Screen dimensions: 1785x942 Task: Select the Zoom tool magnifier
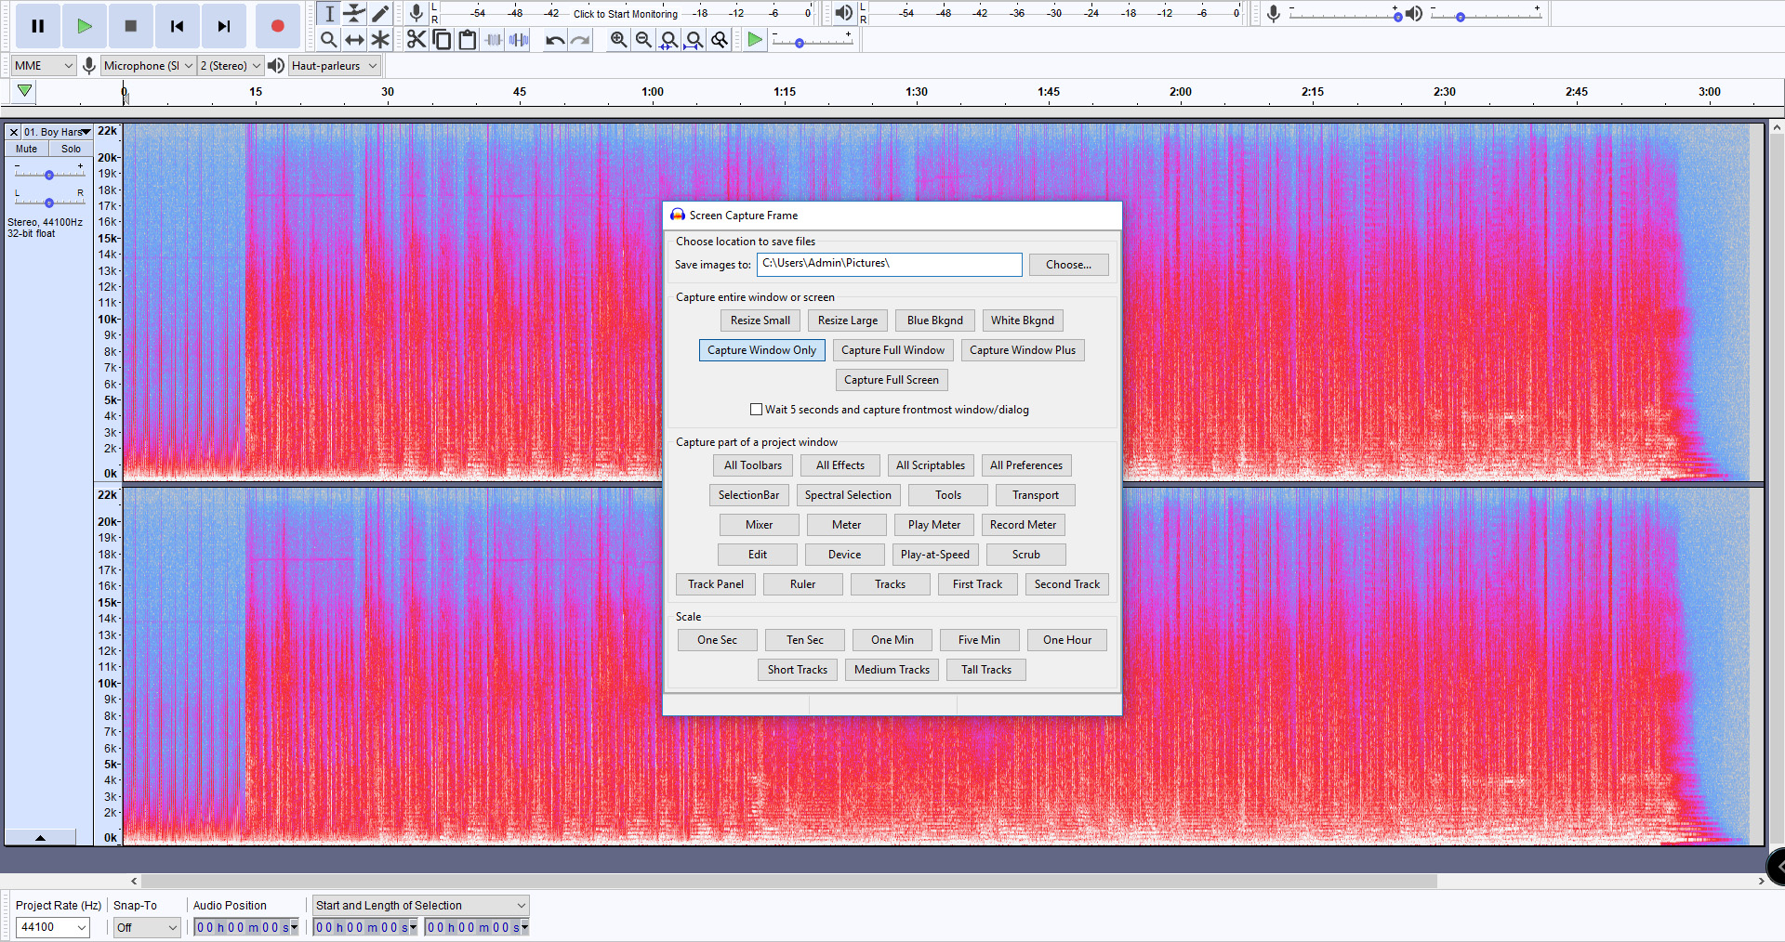(x=329, y=39)
